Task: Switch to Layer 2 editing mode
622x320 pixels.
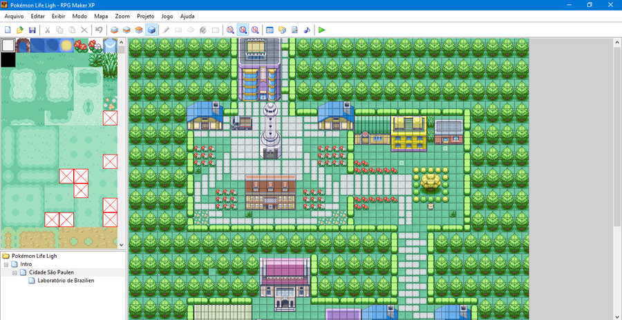Action: point(126,30)
